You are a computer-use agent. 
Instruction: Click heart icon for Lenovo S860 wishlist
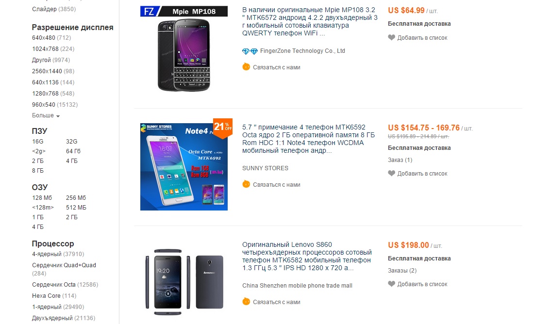(391, 284)
